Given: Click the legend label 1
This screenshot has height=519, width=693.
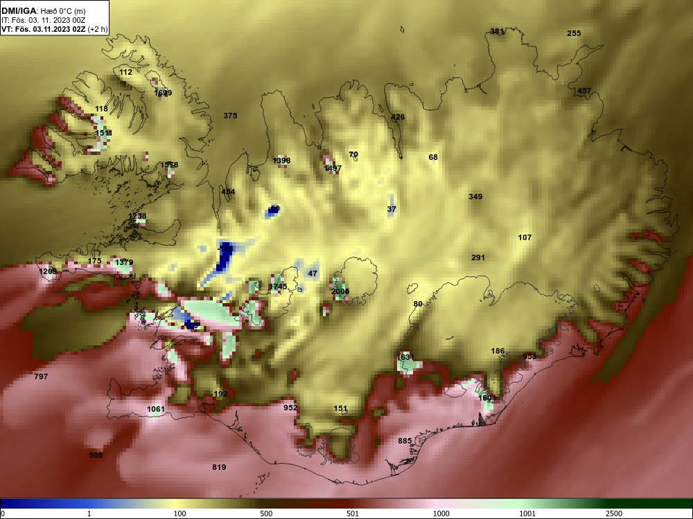Looking at the screenshot, I should click(89, 513).
